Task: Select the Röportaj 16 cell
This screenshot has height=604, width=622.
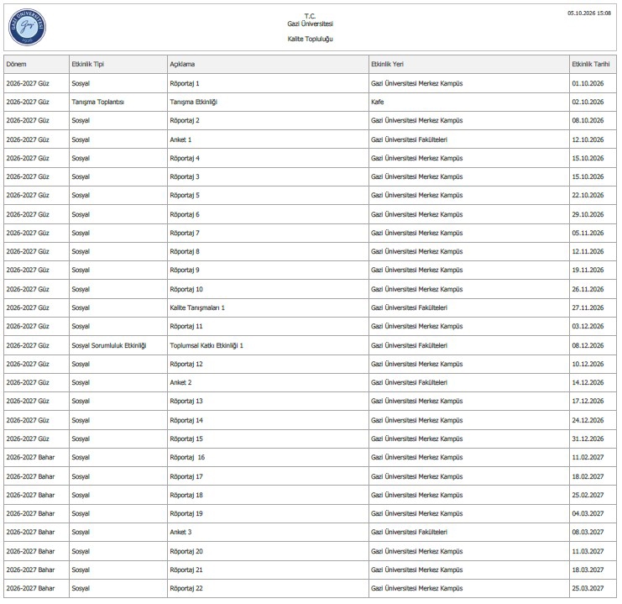Action: tap(268, 457)
